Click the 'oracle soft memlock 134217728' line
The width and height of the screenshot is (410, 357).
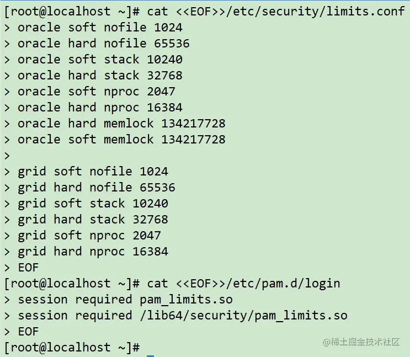click(x=121, y=140)
